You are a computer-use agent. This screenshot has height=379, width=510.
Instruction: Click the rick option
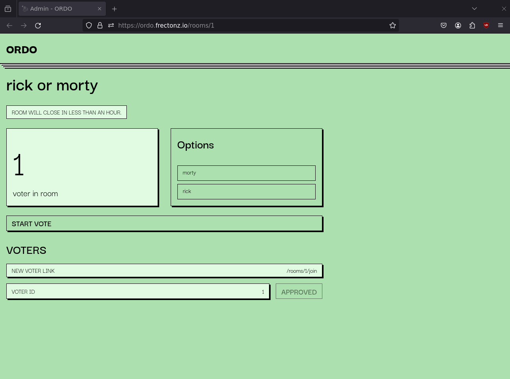(x=247, y=191)
